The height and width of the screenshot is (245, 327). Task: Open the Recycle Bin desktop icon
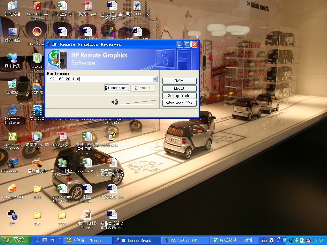(12, 85)
